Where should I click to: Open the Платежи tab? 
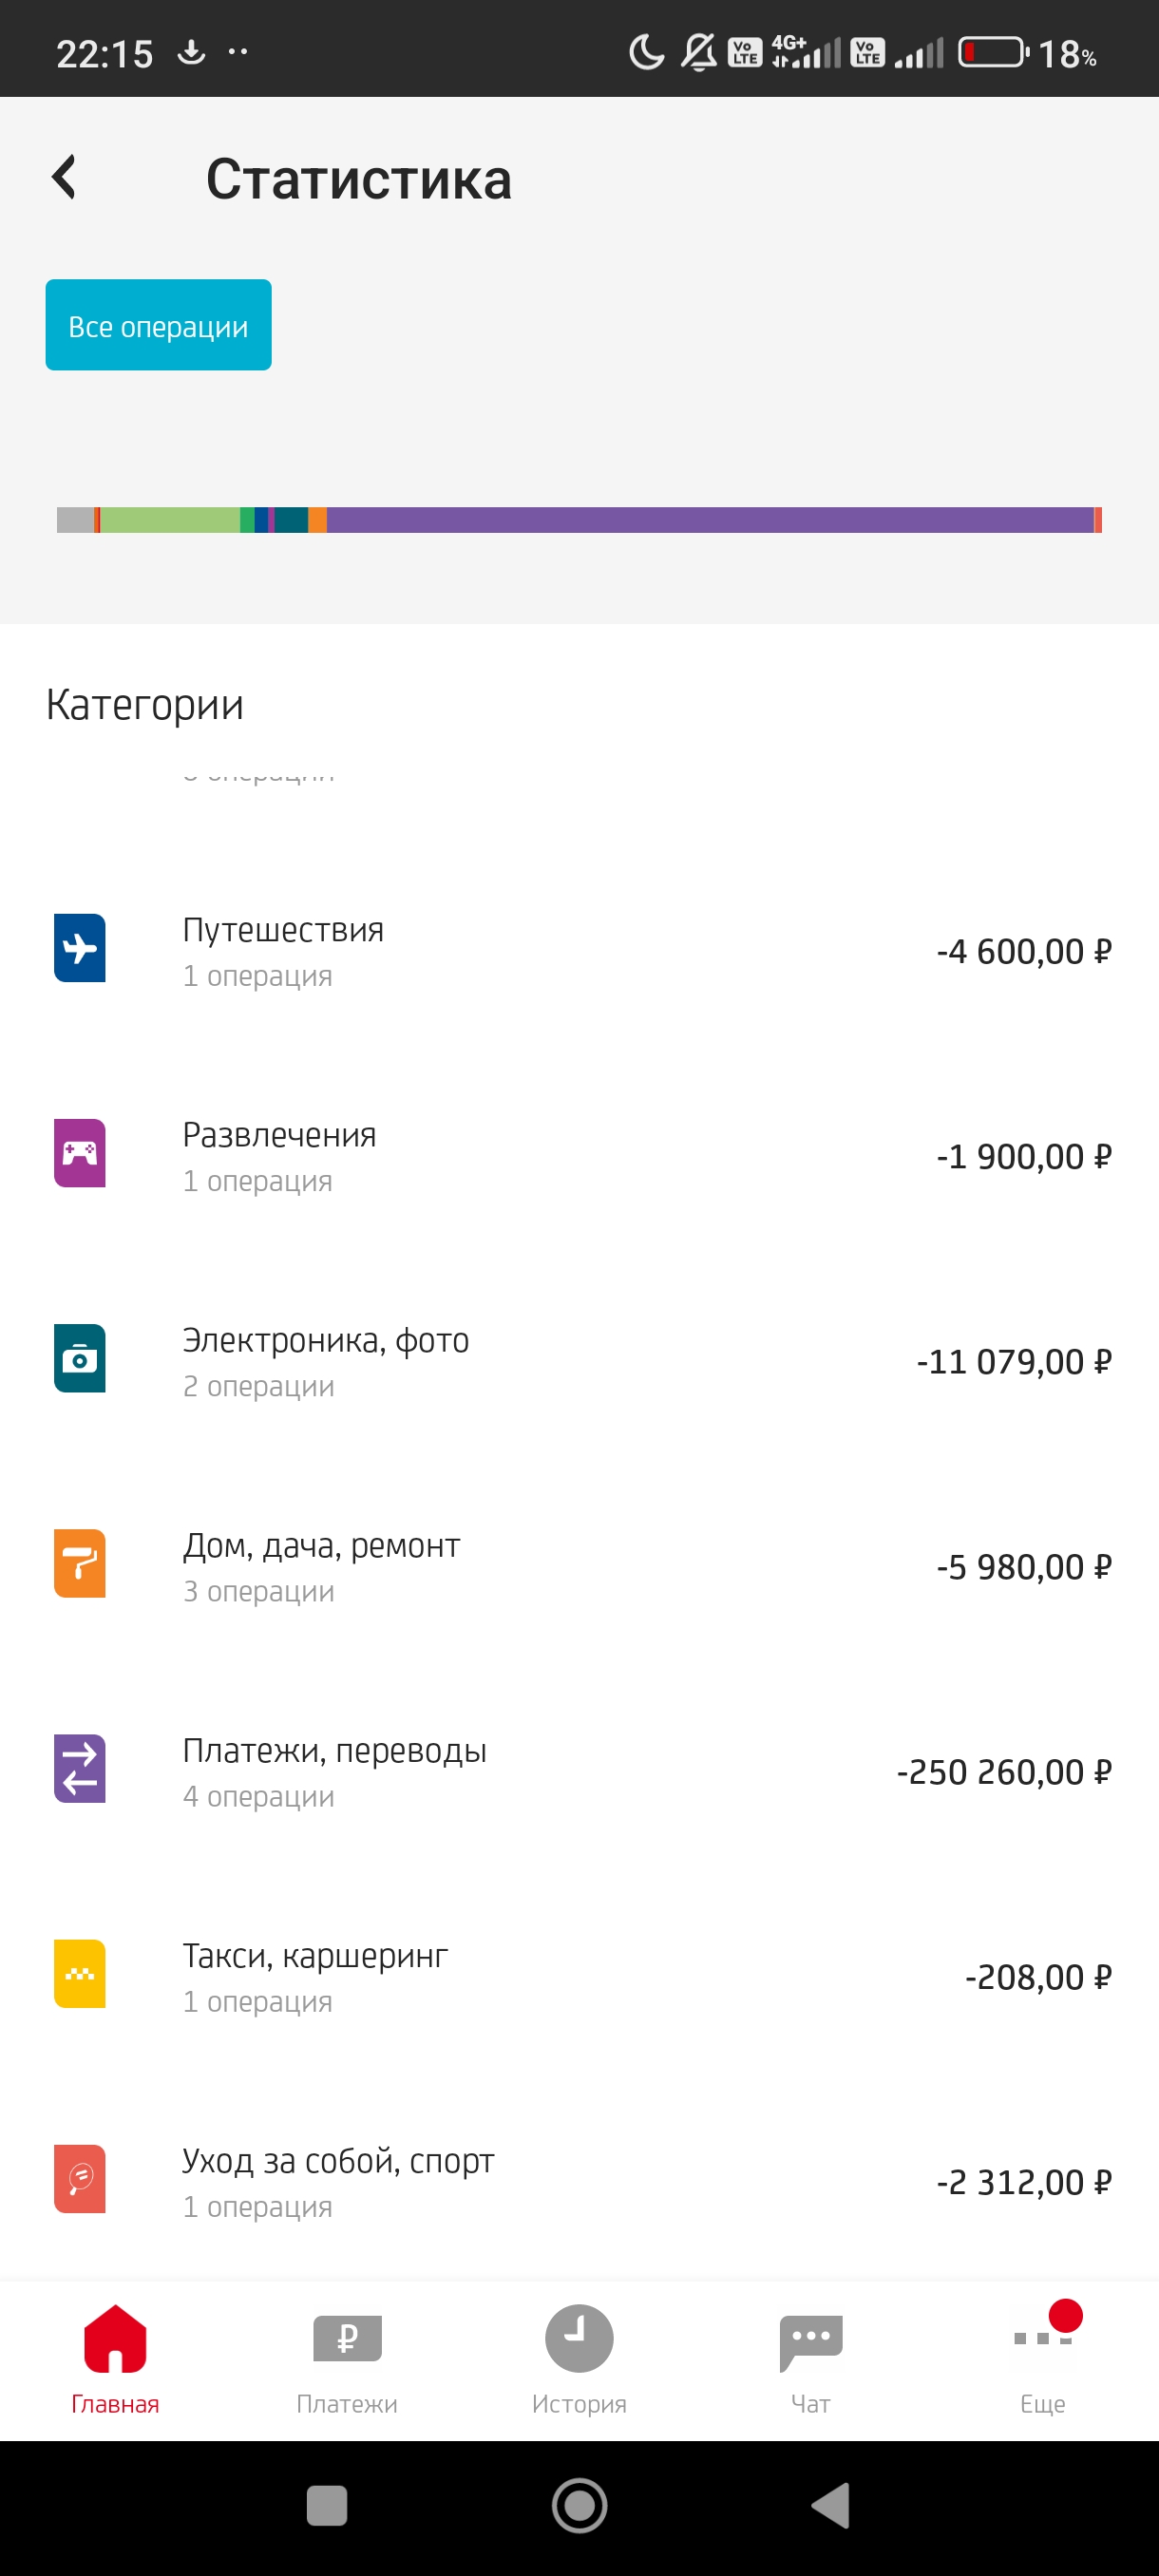click(347, 2355)
